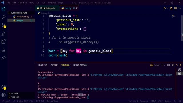Screen dimensions: 183x103
Task: Open the Go menu
Action: click(x=38, y=3)
